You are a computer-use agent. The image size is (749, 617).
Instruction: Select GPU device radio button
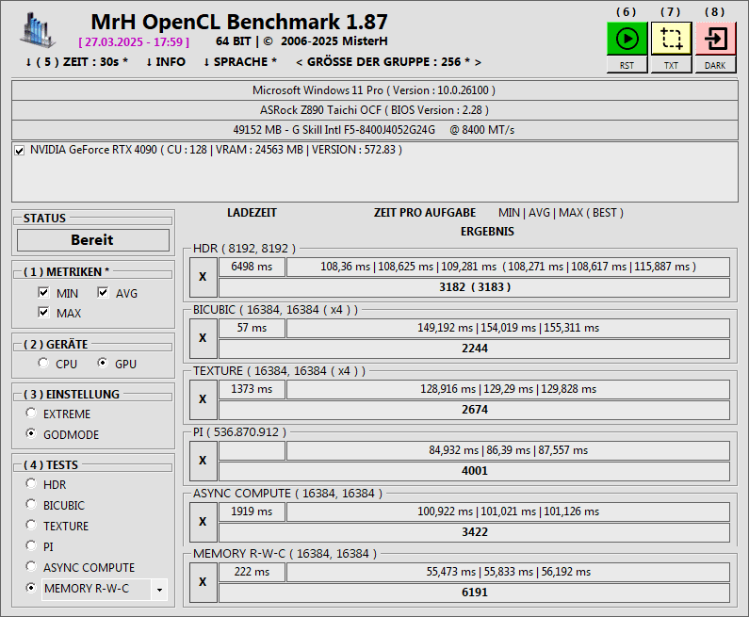click(x=103, y=363)
